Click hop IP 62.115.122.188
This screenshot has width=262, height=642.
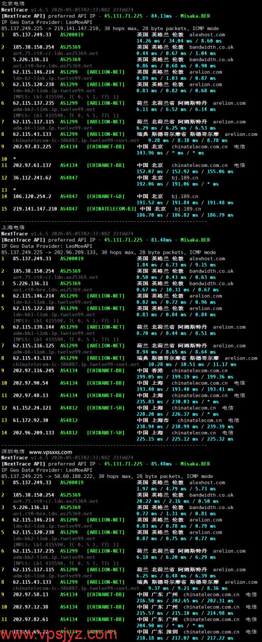tap(34, 308)
